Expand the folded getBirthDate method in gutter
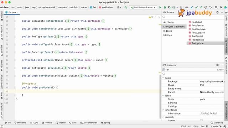The image size is (228, 128). click(15, 21)
